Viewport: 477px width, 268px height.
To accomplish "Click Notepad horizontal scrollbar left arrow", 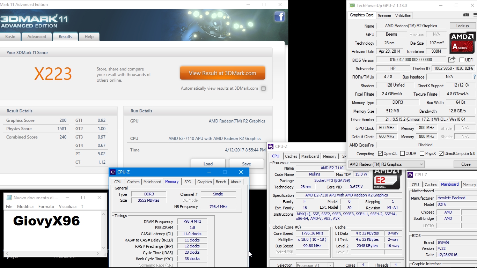I will click(x=7, y=253).
